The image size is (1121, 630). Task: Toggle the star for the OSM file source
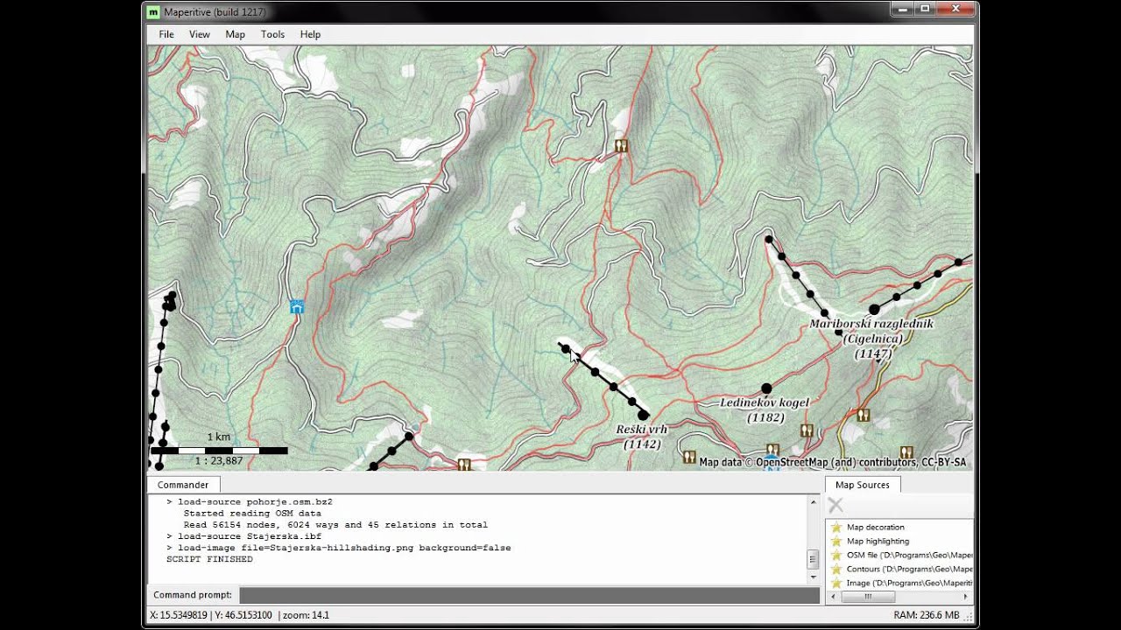pyautogui.click(x=836, y=556)
